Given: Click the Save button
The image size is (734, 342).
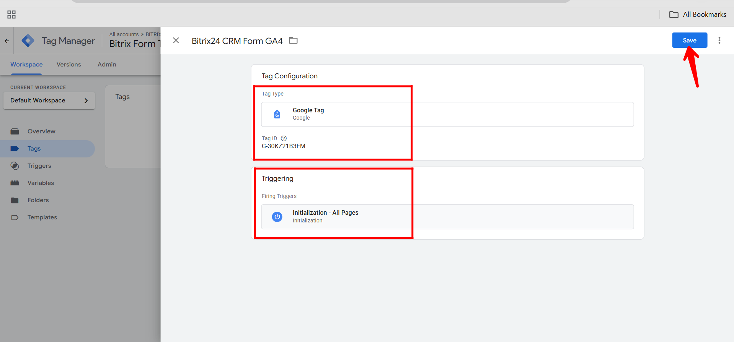Looking at the screenshot, I should pos(690,40).
